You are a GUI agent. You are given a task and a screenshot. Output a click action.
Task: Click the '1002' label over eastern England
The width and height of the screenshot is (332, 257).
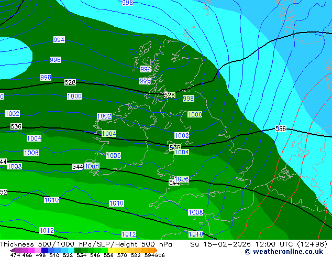(x=182, y=135)
